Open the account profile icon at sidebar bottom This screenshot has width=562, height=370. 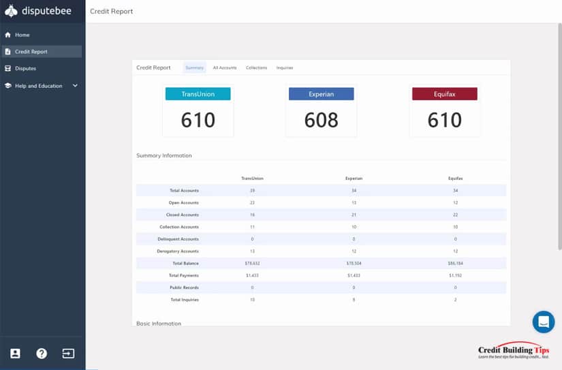pos(15,354)
